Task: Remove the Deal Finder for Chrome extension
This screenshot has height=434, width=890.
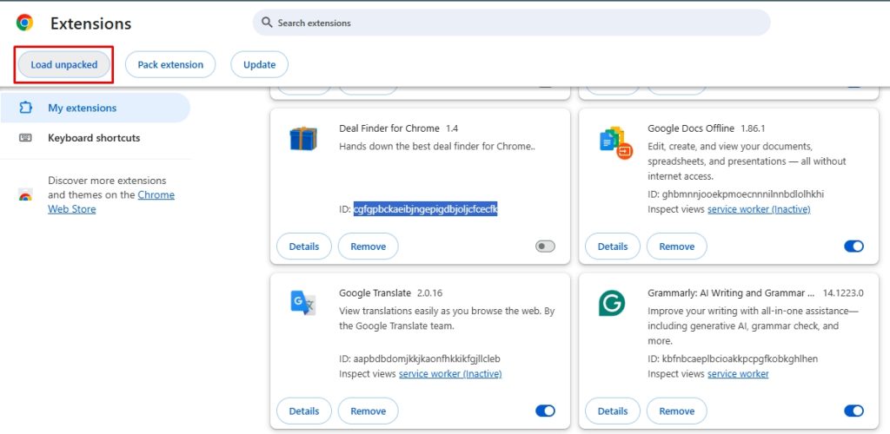Action: (x=369, y=247)
